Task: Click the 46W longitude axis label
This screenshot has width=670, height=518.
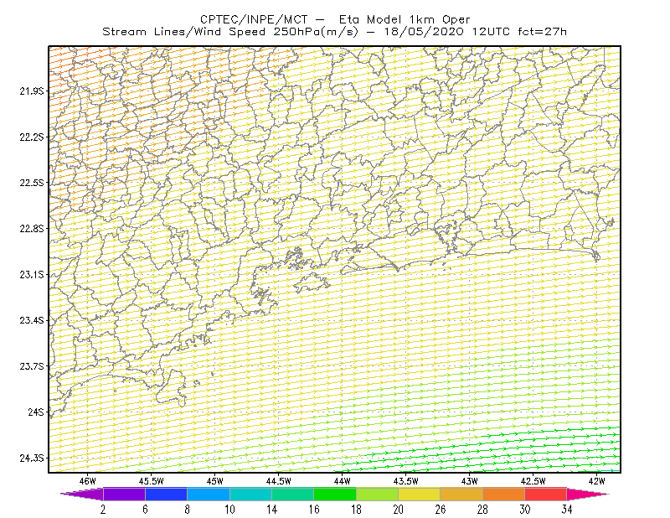Action: point(88,481)
